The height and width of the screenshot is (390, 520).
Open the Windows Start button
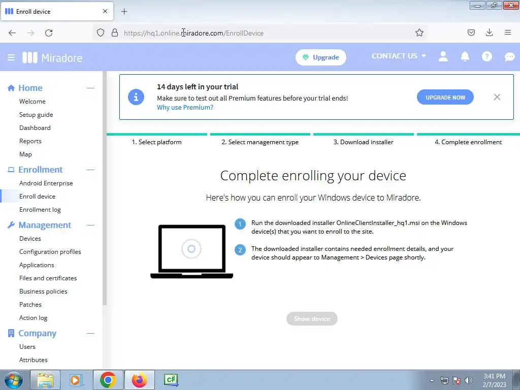click(14, 380)
